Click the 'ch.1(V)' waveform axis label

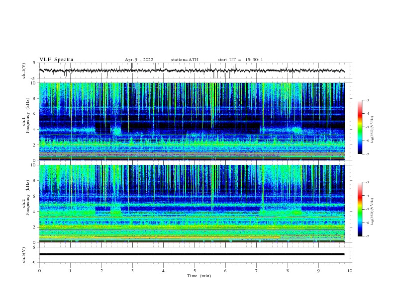[x=24, y=71]
